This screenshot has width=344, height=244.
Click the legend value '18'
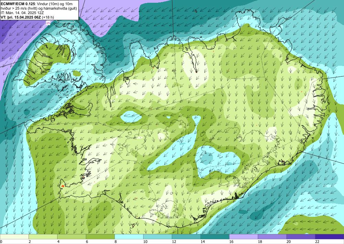(x=260, y=242)
